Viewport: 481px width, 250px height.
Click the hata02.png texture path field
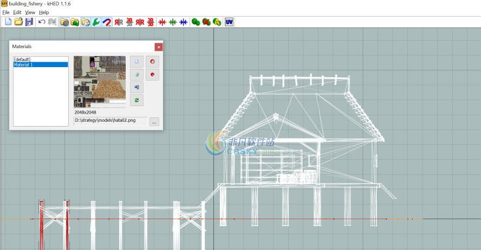110,121
